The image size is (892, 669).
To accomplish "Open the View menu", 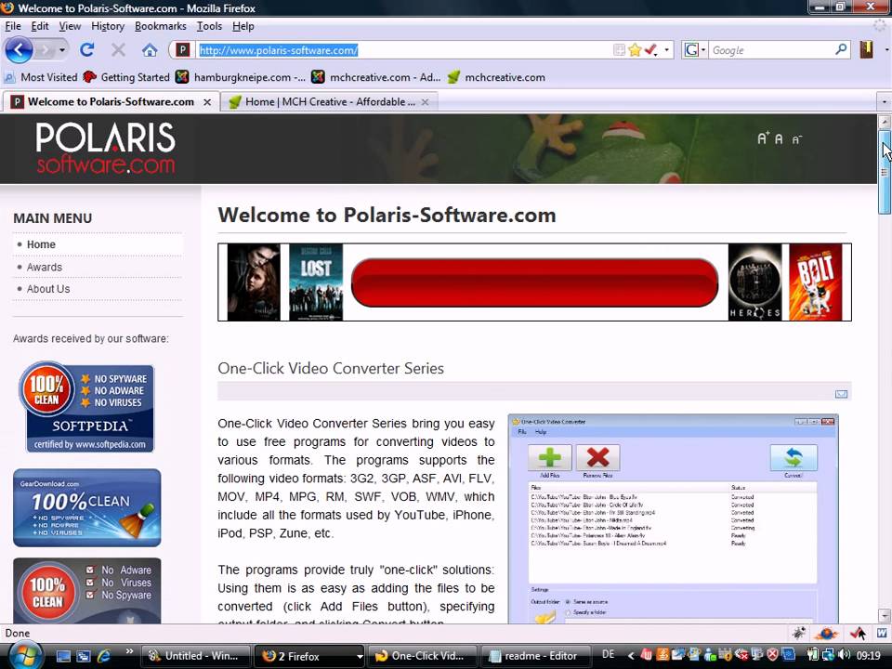I will click(70, 26).
